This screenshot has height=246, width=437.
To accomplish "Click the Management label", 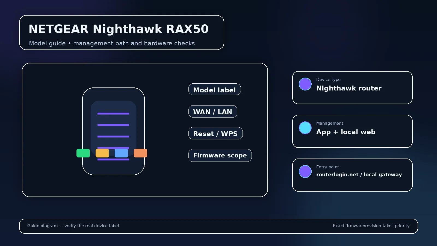I will tap(330, 123).
